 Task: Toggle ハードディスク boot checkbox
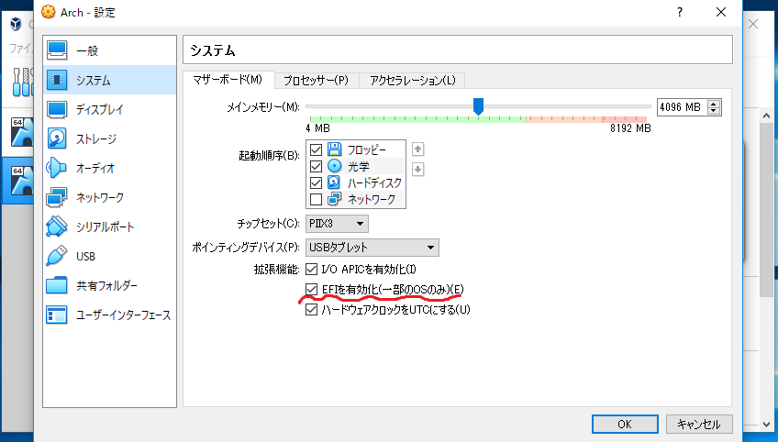coord(316,182)
